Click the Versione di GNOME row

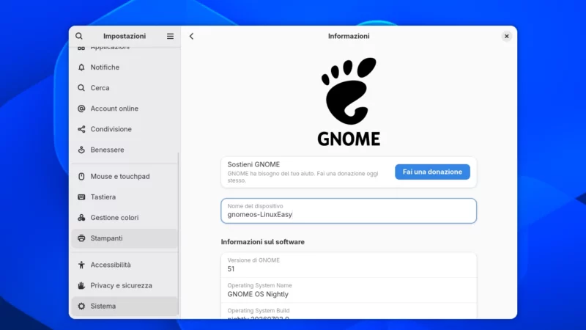[349, 265]
